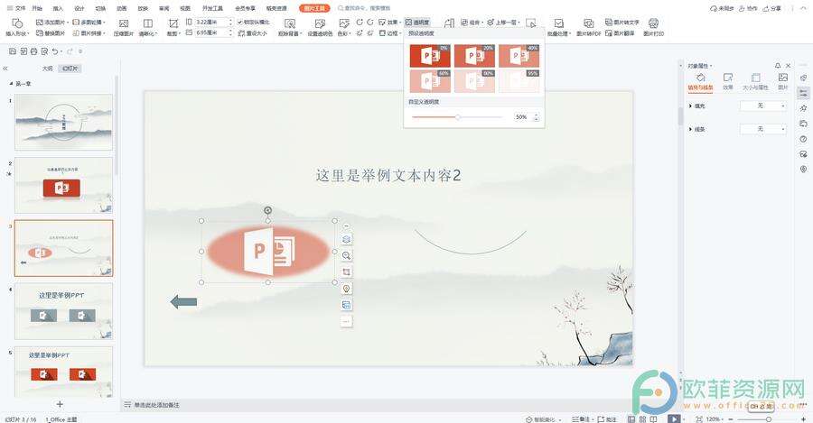This screenshot has height=423, width=813.
Task: Click the Reset Size (重设大小) button
Action: tap(252, 33)
